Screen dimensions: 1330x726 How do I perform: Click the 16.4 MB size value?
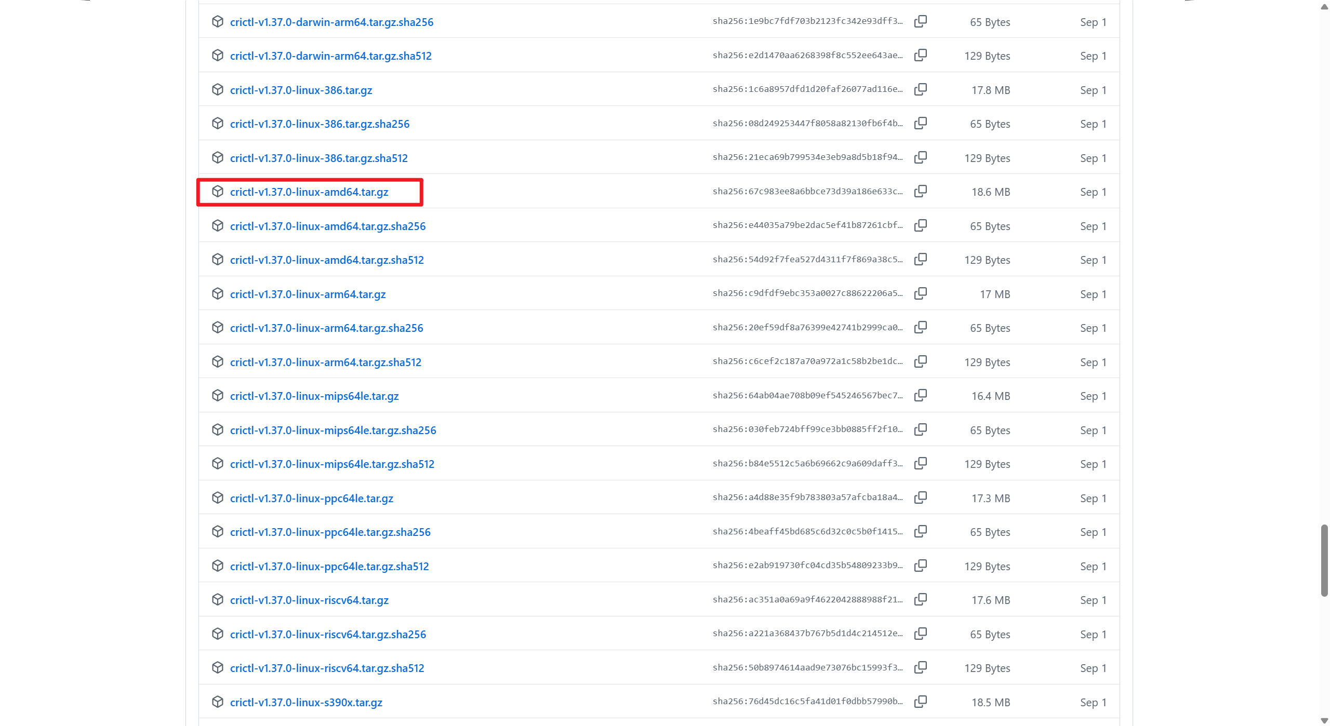click(x=991, y=396)
